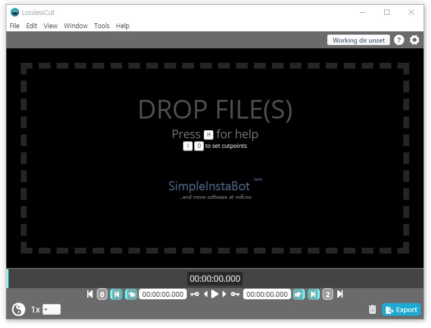Viewport: 431px width, 328px height.
Task: Click the cut end time field
Action: pos(267,294)
